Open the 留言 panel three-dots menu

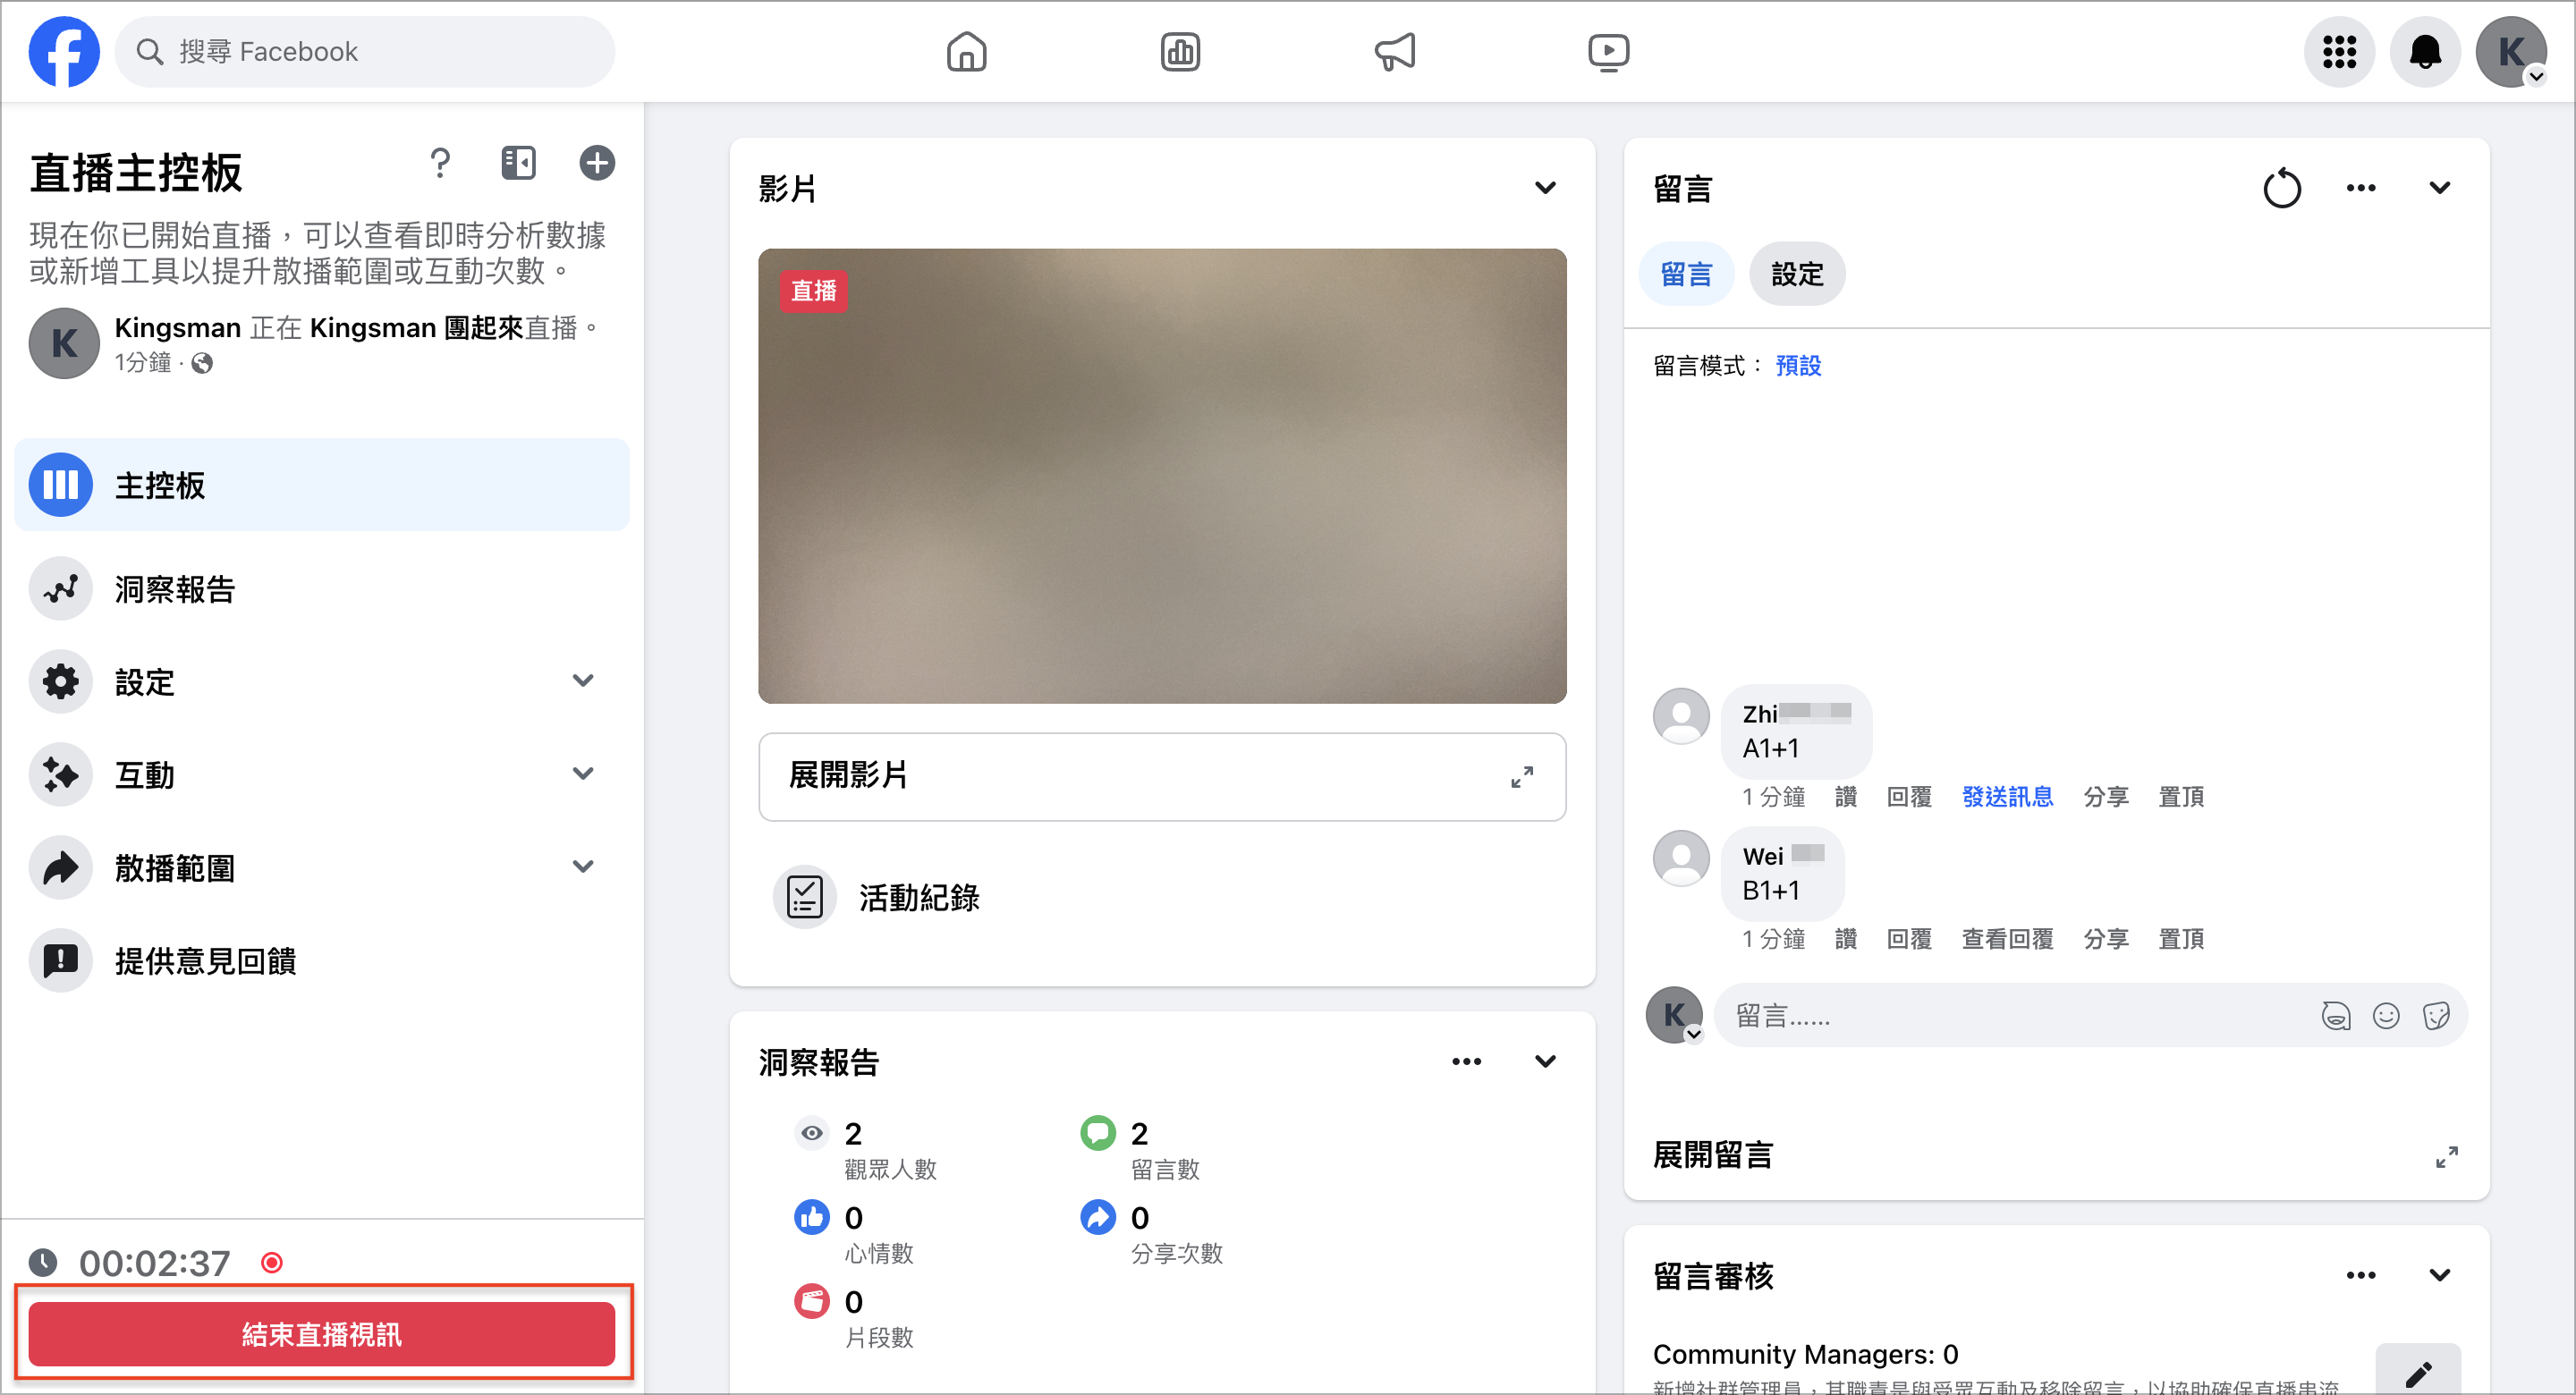pyautogui.click(x=2360, y=188)
